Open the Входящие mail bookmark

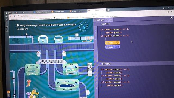coord(73,18)
